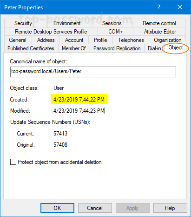Click the OK button
This screenshot has width=191, height=217.
click(57, 208)
